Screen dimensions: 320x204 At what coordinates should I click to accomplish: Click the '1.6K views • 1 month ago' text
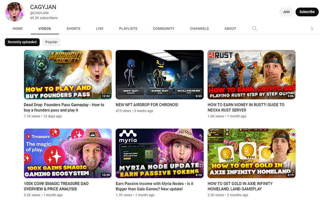227,116
